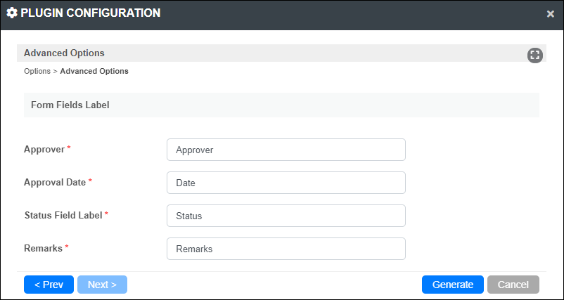Close the Plugin Configuration dialog

pyautogui.click(x=551, y=14)
